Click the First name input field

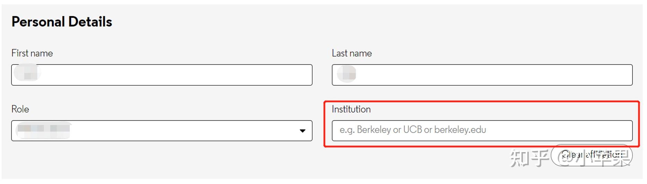tap(162, 75)
